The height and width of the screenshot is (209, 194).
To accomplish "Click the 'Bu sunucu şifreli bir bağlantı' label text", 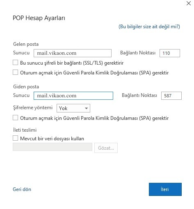I will pos(72,63).
